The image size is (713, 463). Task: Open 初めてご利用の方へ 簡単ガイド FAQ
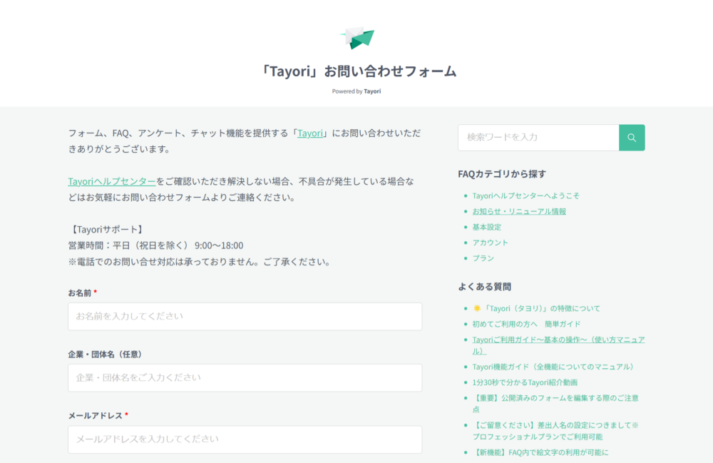coord(526,324)
